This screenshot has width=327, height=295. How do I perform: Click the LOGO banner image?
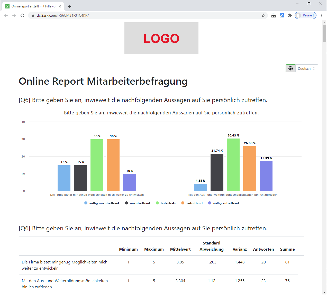161,38
